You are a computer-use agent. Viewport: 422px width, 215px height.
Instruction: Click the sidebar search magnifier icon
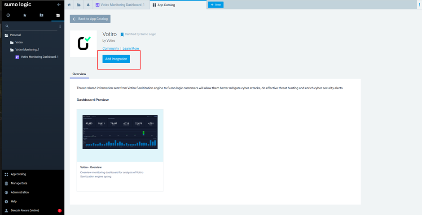click(x=7, y=26)
